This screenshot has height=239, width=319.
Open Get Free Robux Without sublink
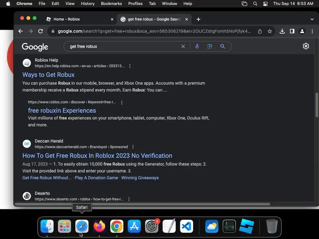click(47, 178)
